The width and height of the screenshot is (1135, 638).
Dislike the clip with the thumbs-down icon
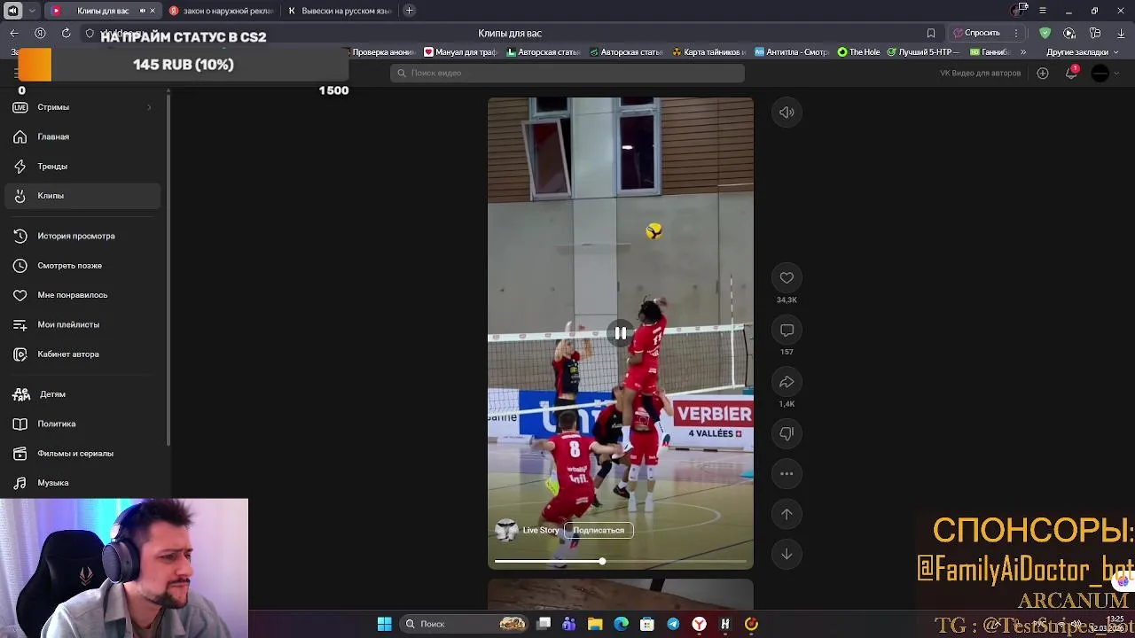(787, 434)
